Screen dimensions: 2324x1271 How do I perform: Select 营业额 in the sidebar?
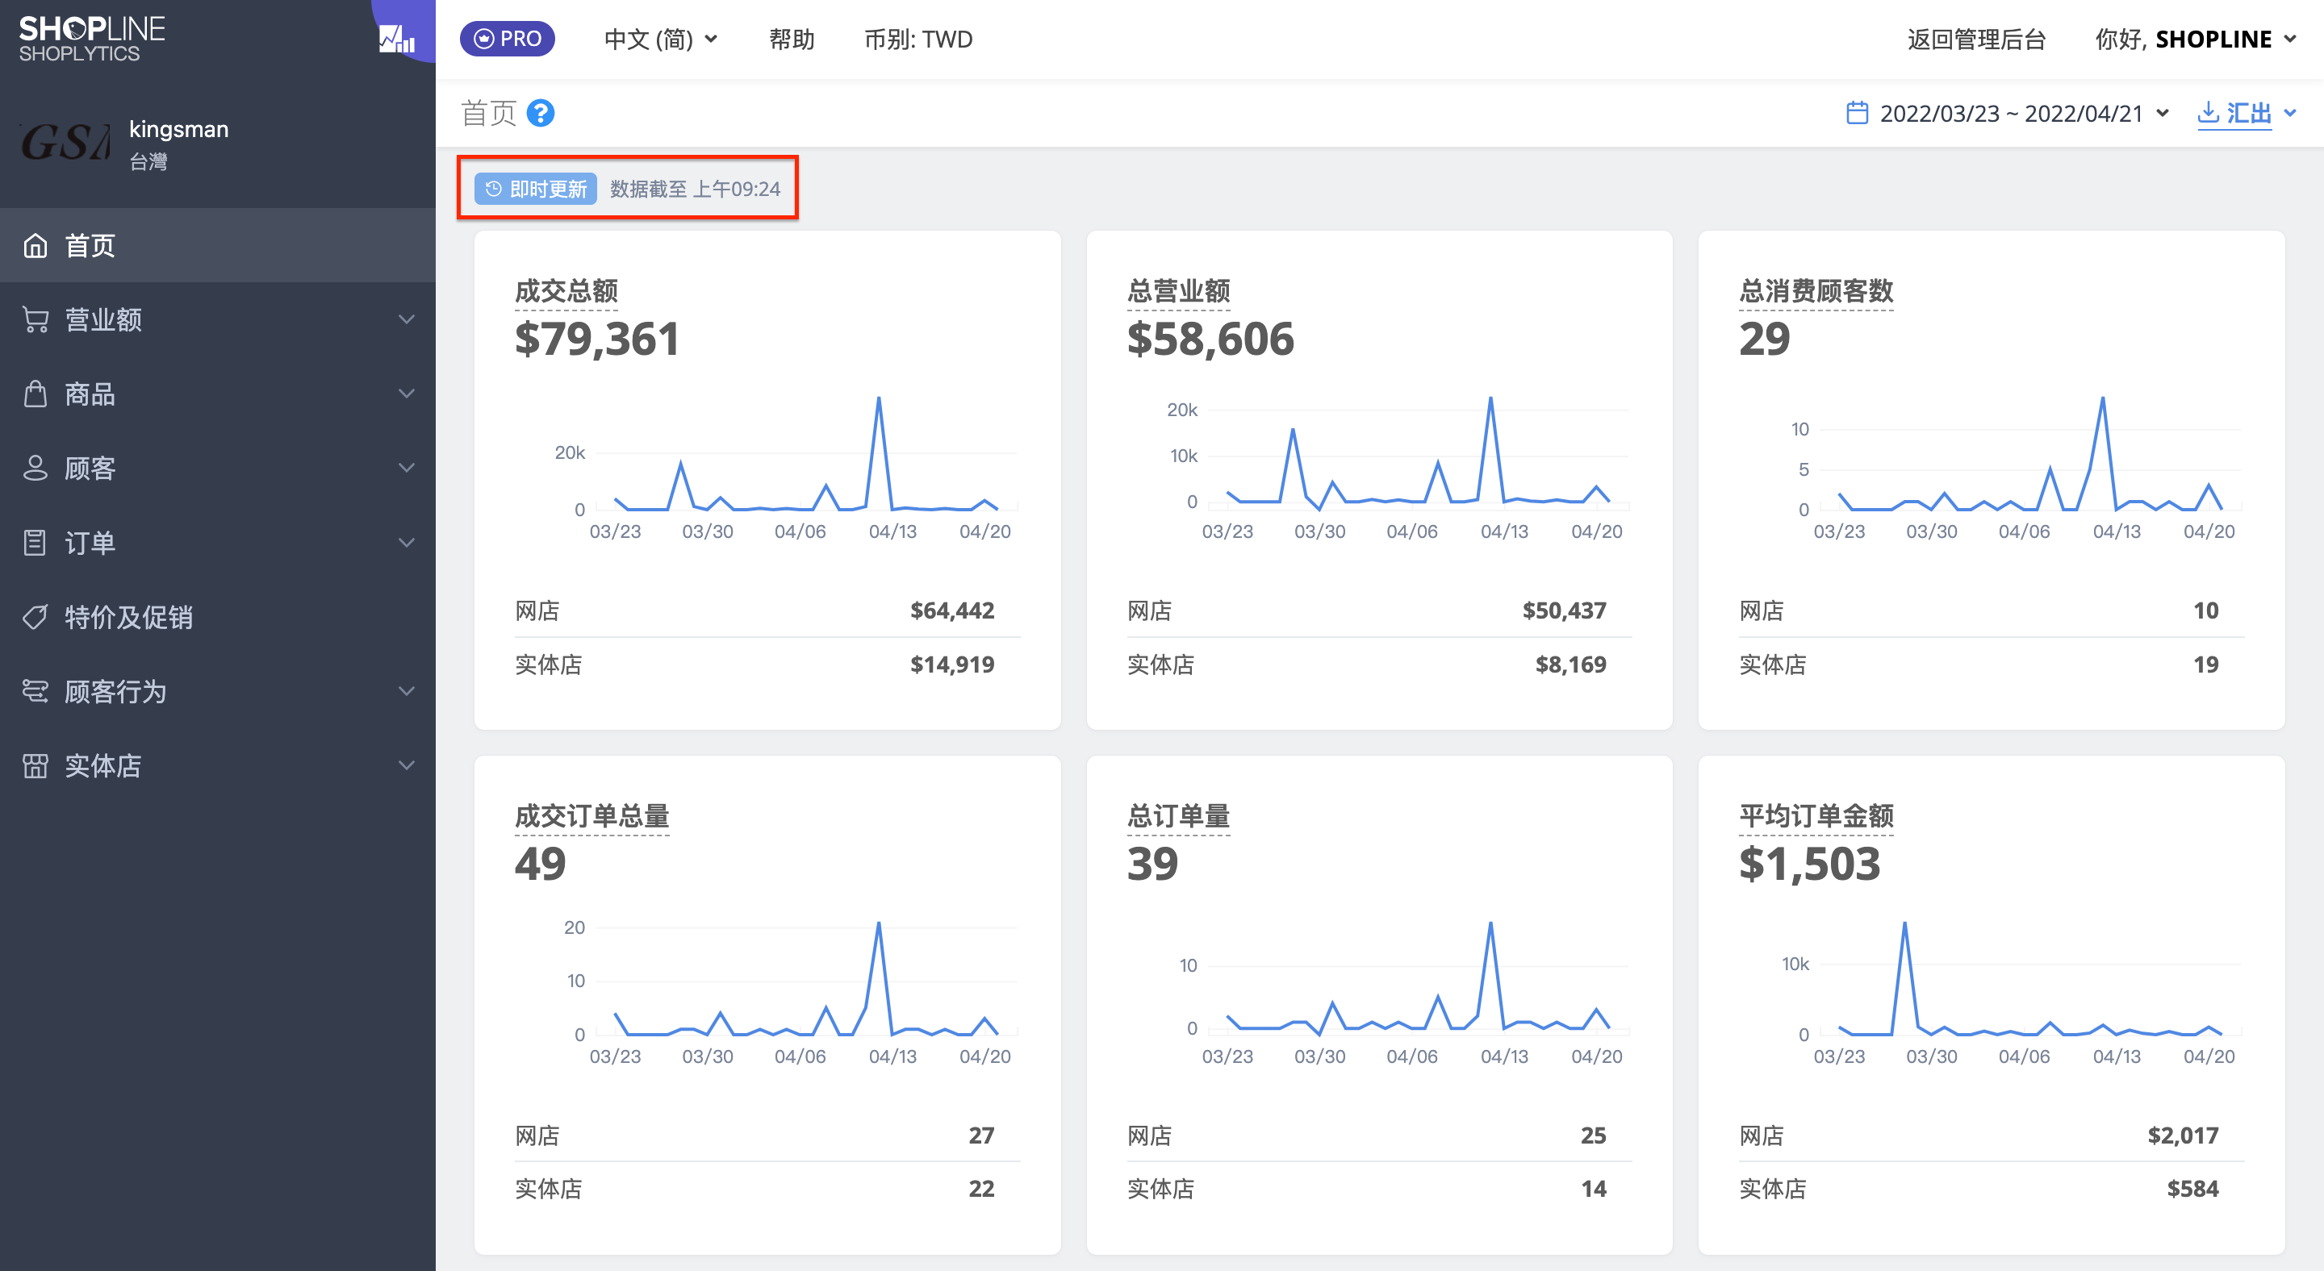coord(217,320)
